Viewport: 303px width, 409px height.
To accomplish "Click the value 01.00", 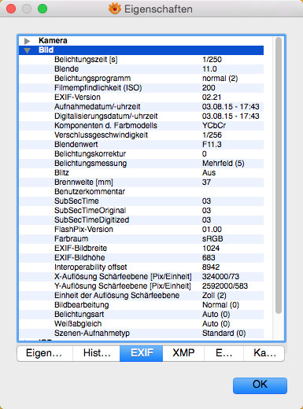I will click(212, 230).
